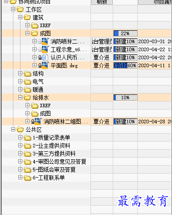Select the 3-第三方提供资料 tree item
This screenshot has height=215, width=172.
tap(54, 154)
